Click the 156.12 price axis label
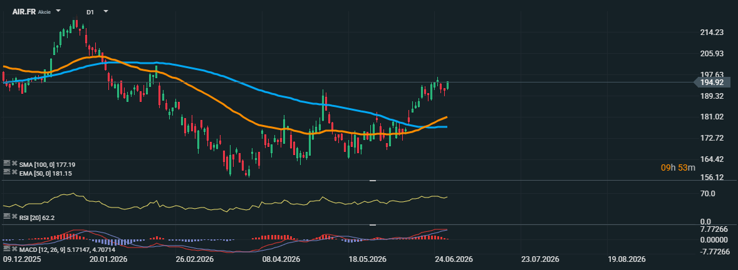This screenshot has height=270, width=738. click(x=712, y=177)
